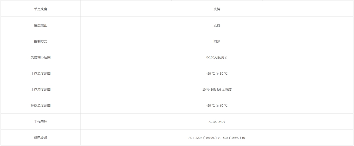Click 支持 in the 色度校正 row
354x146 pixels.
click(x=217, y=25)
